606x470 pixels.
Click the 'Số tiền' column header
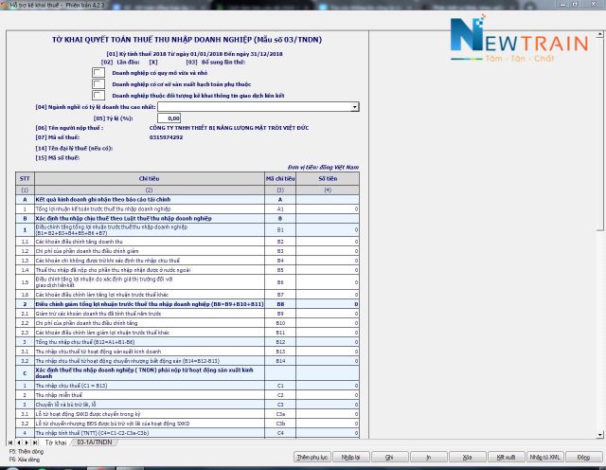[x=328, y=178]
